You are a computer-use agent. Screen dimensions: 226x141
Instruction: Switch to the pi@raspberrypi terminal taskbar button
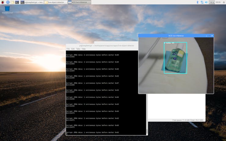click(x=32, y=2)
